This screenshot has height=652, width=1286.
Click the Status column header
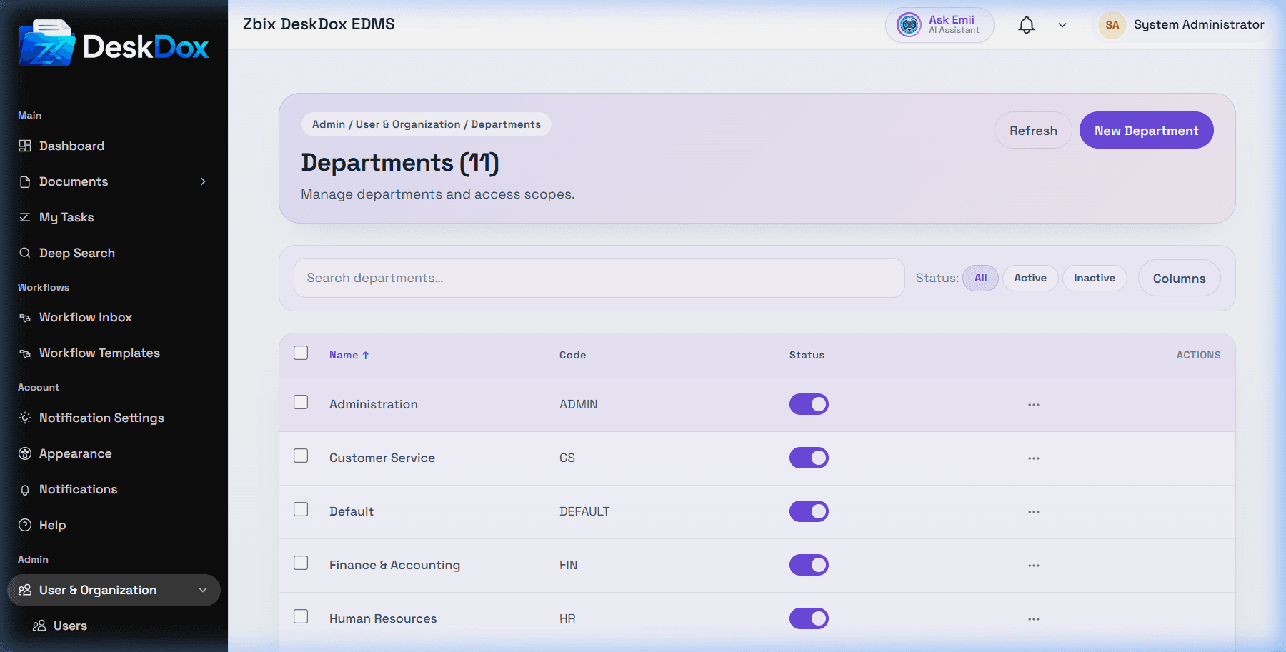pyautogui.click(x=807, y=355)
